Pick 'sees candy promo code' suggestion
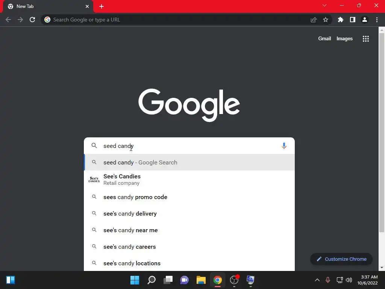This screenshot has width=385, height=289. pyautogui.click(x=189, y=197)
